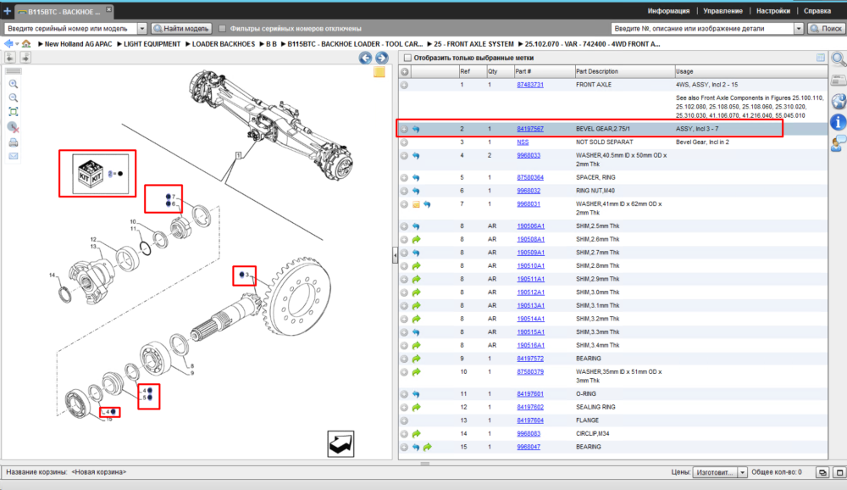Click the green arrow icon in BEARING 84197572 row
The width and height of the screenshot is (847, 490).
point(416,359)
